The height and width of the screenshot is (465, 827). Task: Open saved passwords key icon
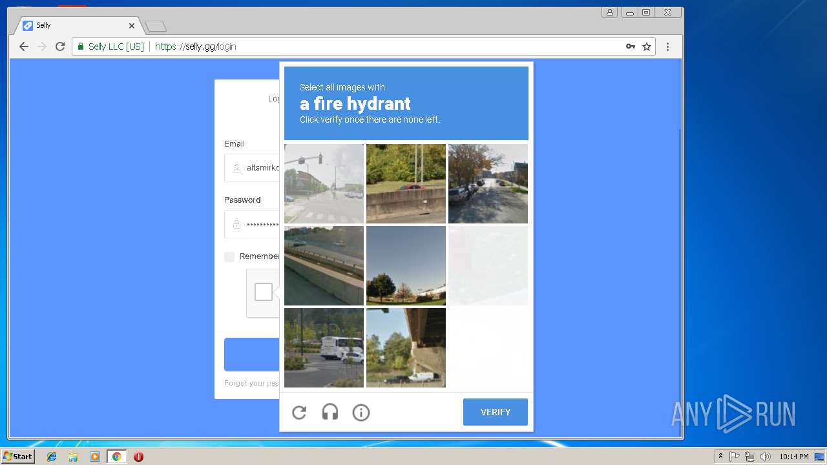coord(631,46)
